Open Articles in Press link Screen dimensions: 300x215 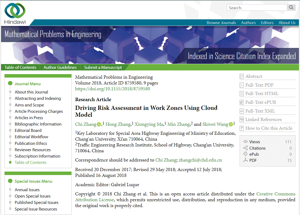[x=29, y=118]
